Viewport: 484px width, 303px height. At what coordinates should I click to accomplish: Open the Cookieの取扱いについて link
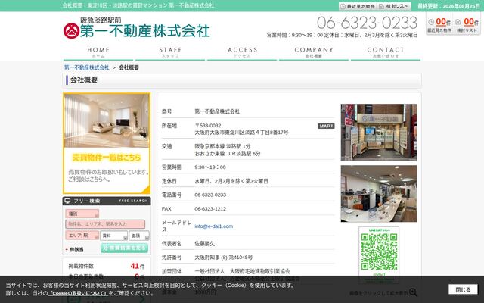point(78,293)
